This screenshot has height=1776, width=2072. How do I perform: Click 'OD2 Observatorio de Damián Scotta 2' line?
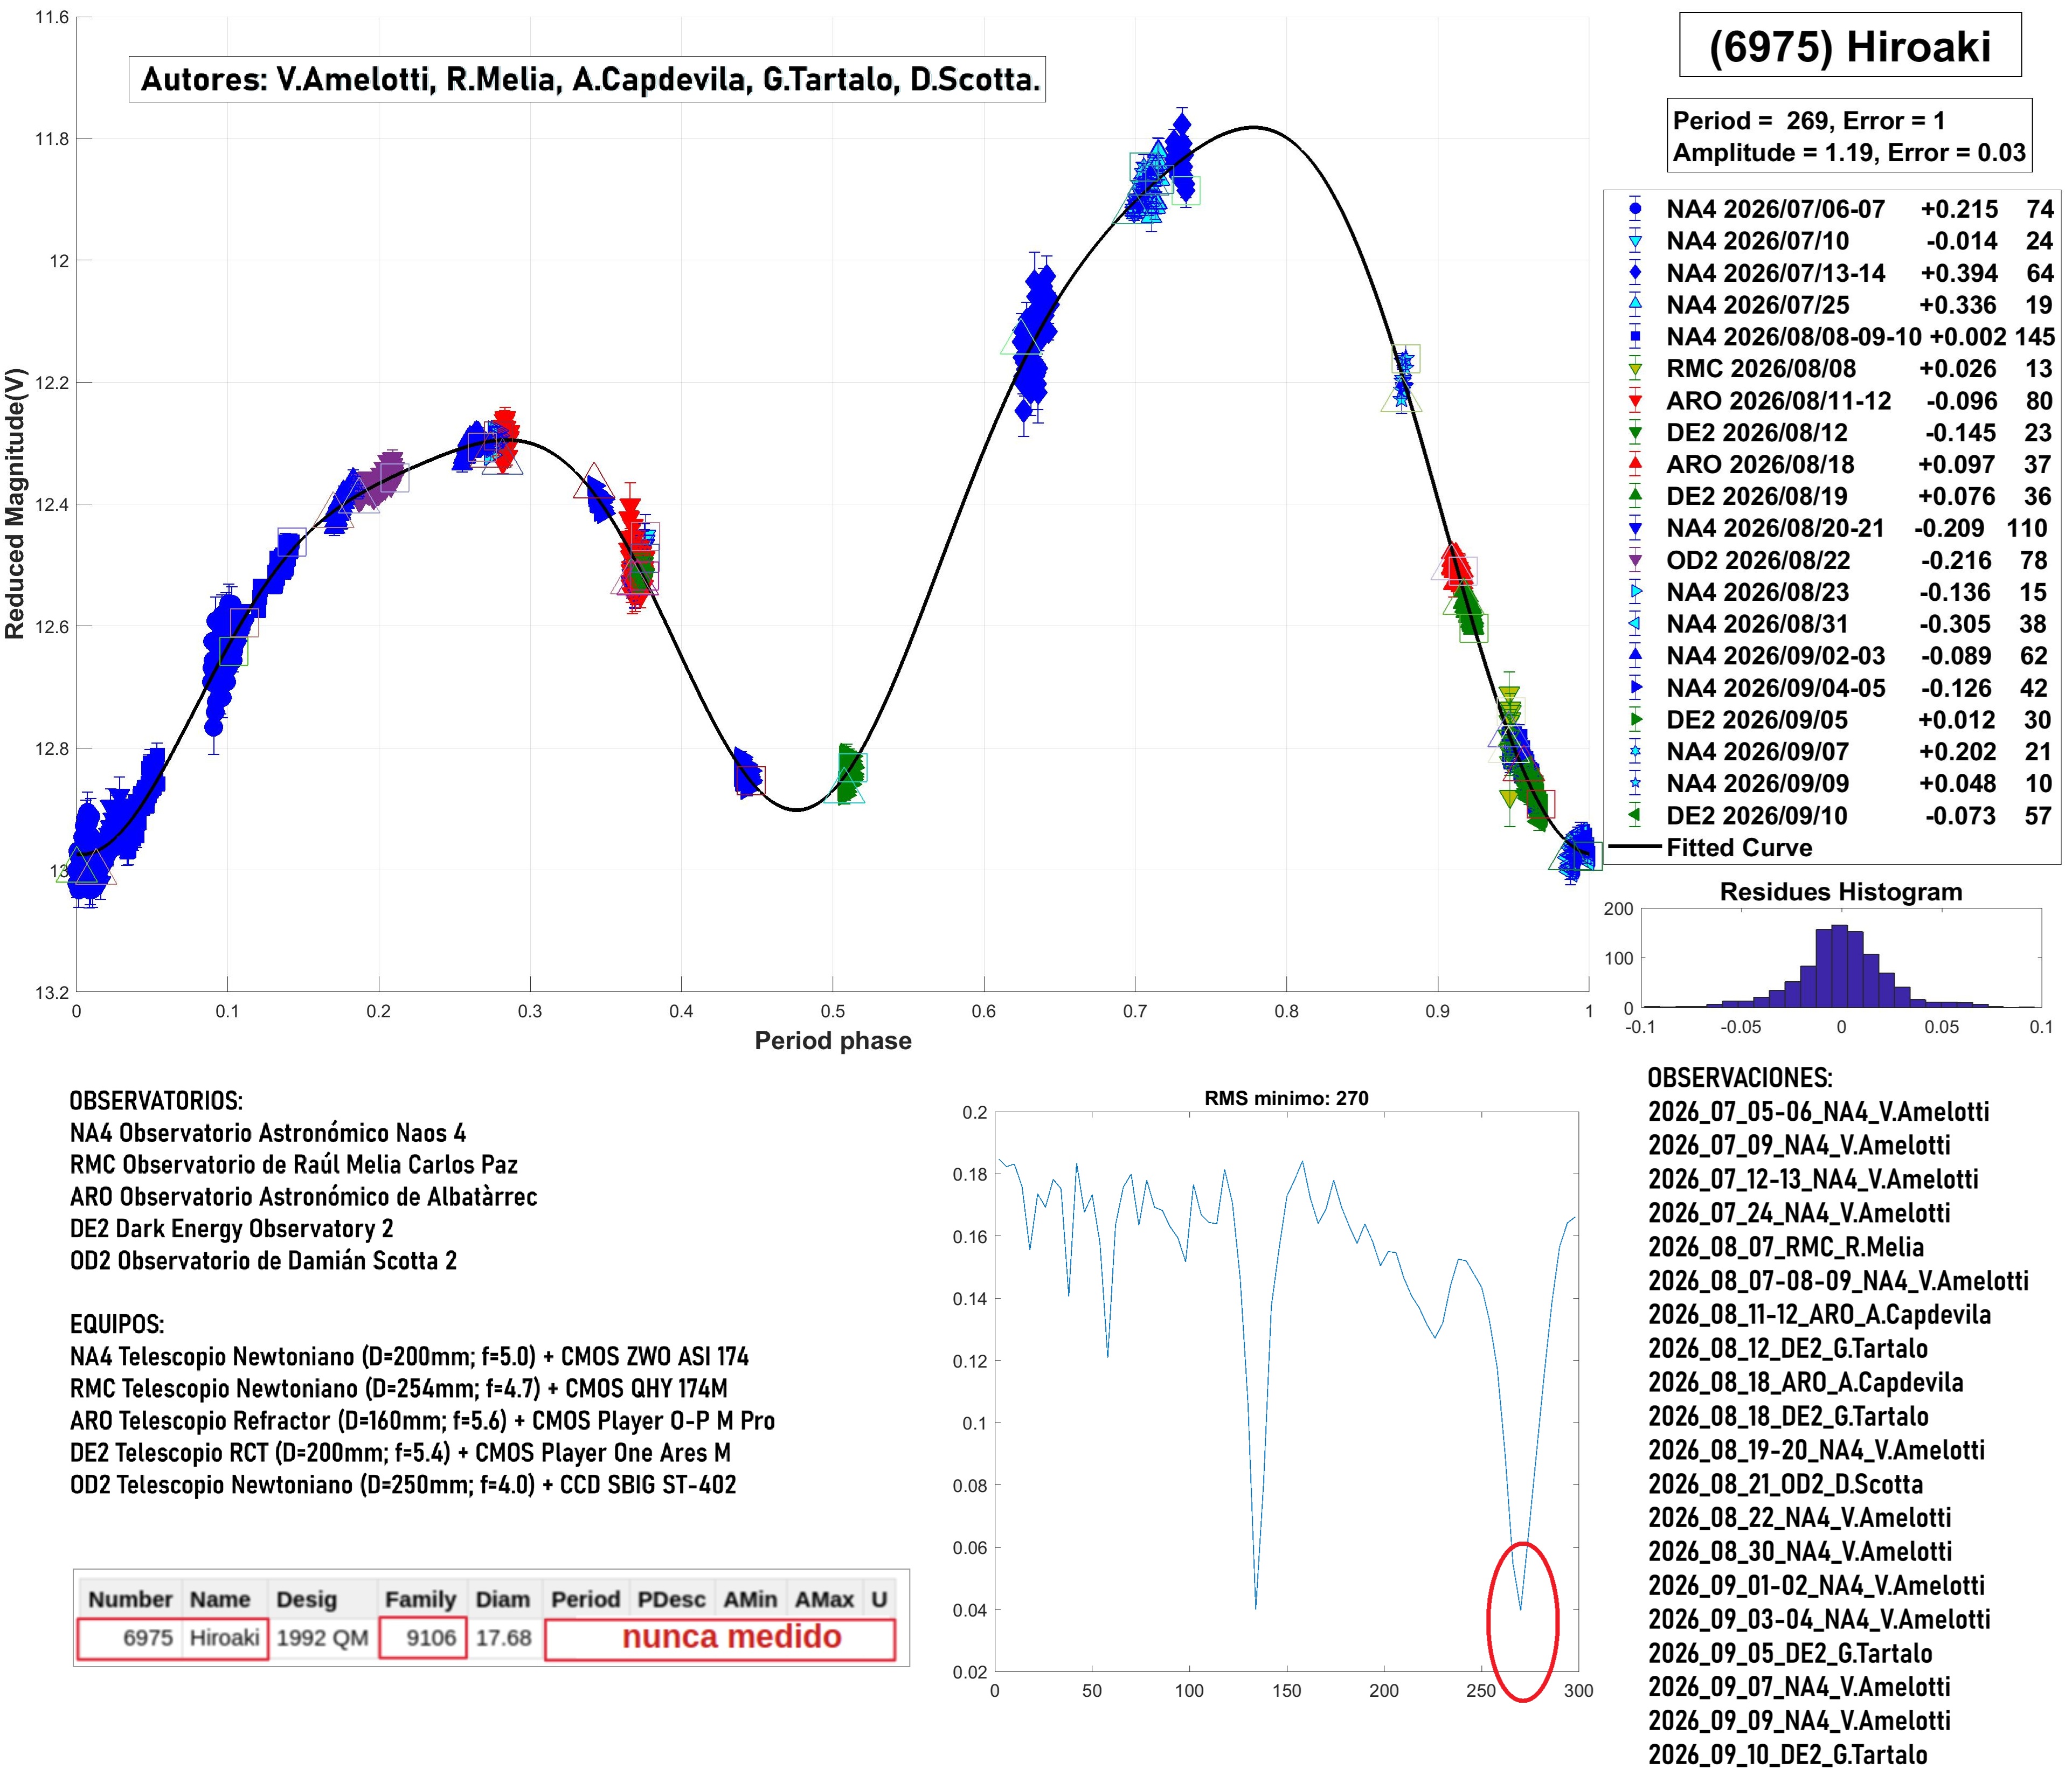263,1260
